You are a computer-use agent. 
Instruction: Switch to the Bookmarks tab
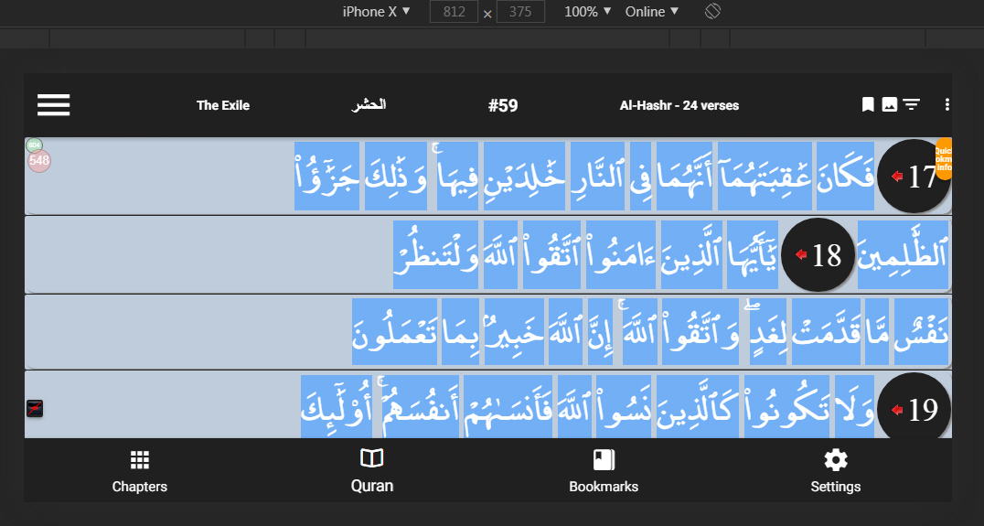pos(604,471)
